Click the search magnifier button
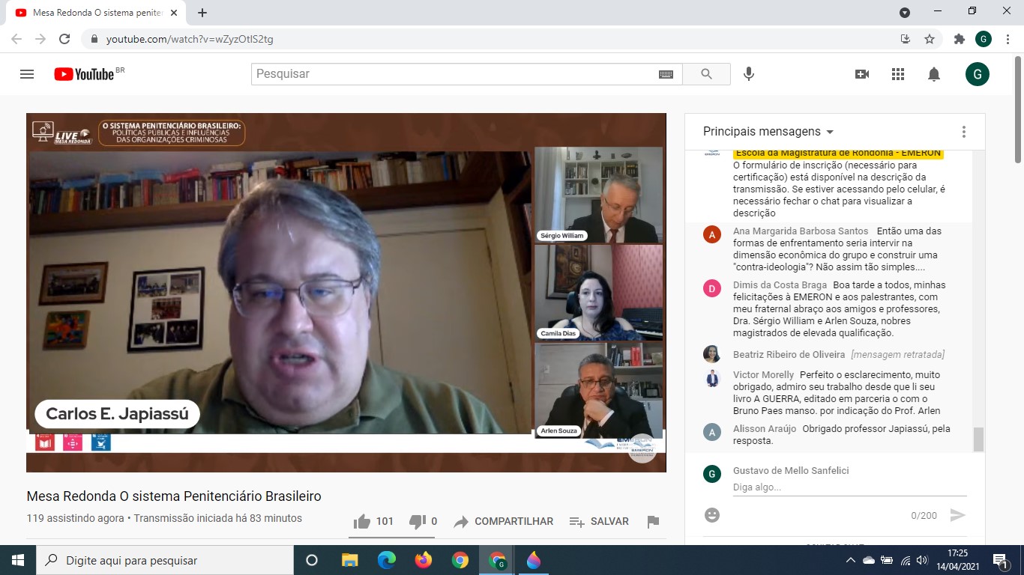This screenshot has width=1024, height=575. [x=706, y=74]
